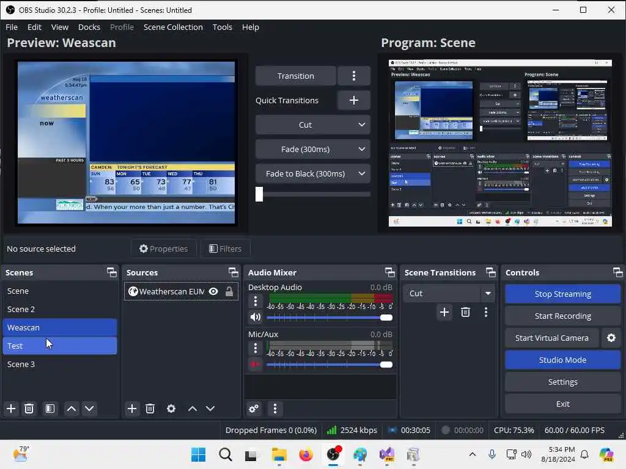The image size is (626, 469).
Task: Toggle Weatherscan source visibility eye
Action: (x=213, y=291)
